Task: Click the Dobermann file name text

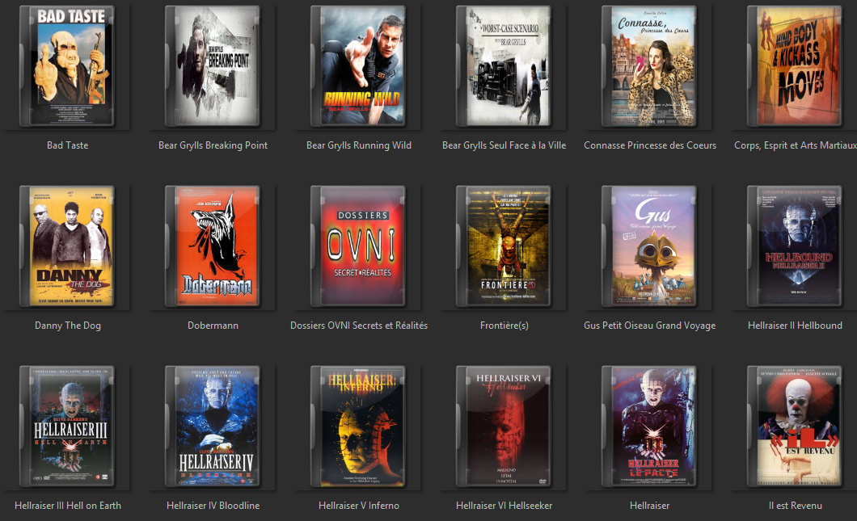Action: tap(213, 326)
